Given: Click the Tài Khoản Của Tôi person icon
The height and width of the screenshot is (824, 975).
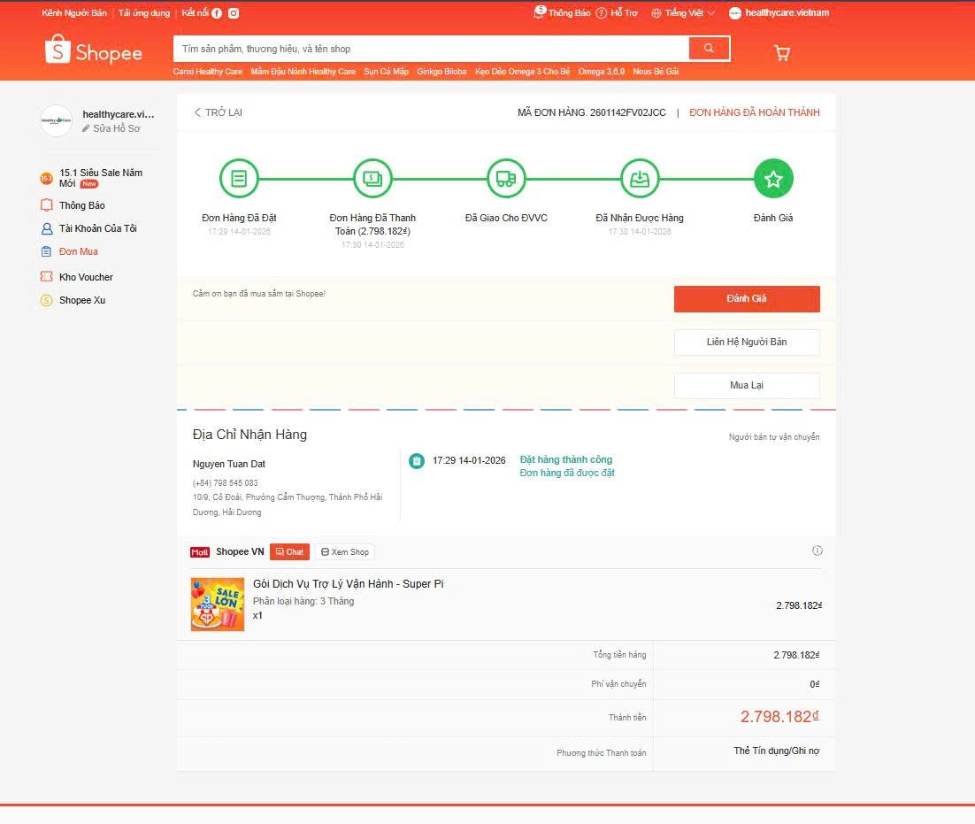Looking at the screenshot, I should coord(46,228).
